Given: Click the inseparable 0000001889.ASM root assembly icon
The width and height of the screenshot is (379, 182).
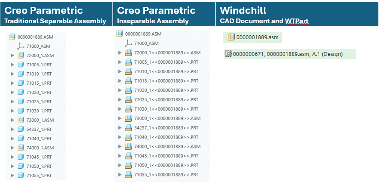Looking at the screenshot, I should tap(120, 34).
